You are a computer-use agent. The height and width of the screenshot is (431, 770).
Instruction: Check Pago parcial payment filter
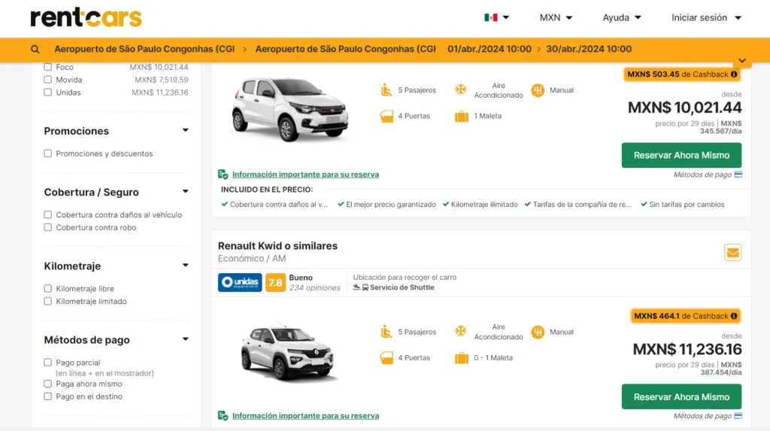tap(47, 363)
